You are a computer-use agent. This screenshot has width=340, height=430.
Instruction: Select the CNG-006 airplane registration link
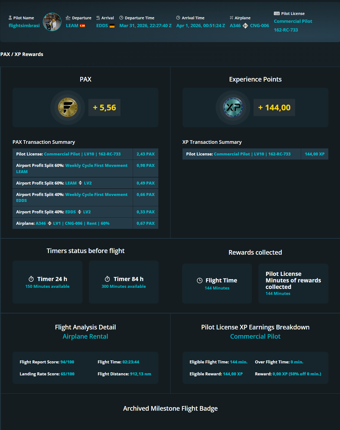(x=259, y=26)
